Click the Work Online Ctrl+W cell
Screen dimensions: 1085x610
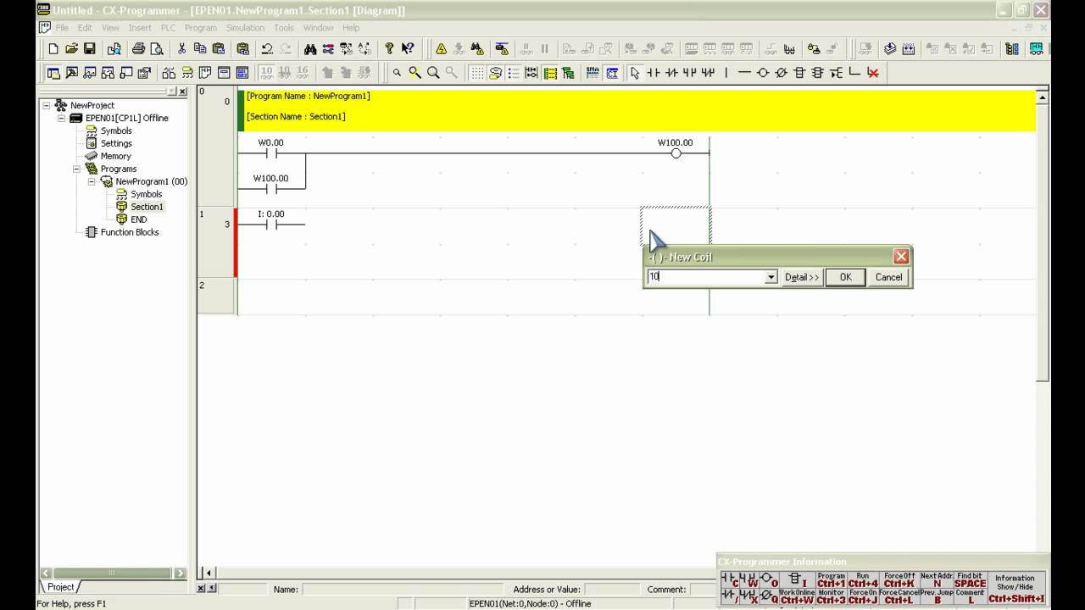797,596
